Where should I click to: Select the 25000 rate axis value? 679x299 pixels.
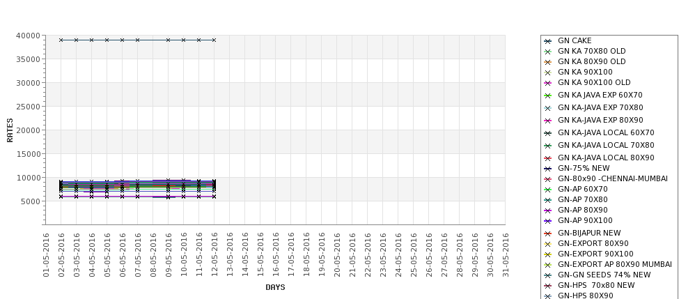pyautogui.click(x=28, y=107)
